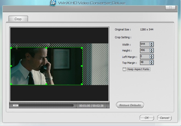
Task: Click the left-middle green crop handle
Action: [x=11, y=66]
